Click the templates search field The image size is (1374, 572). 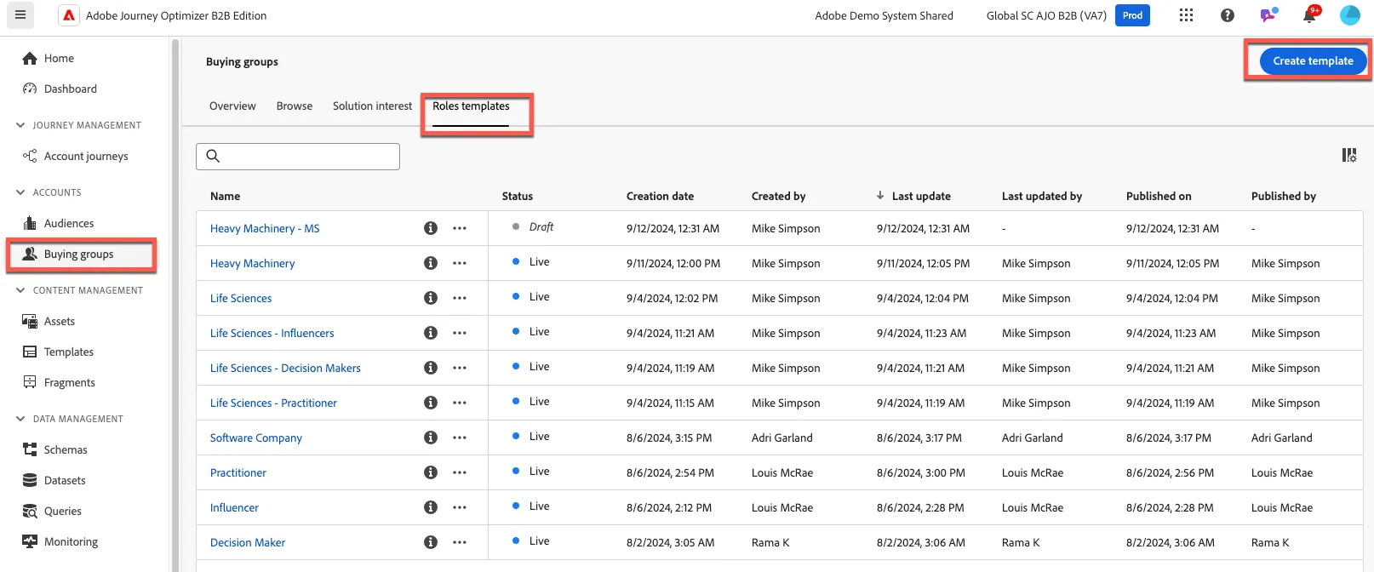click(x=298, y=156)
